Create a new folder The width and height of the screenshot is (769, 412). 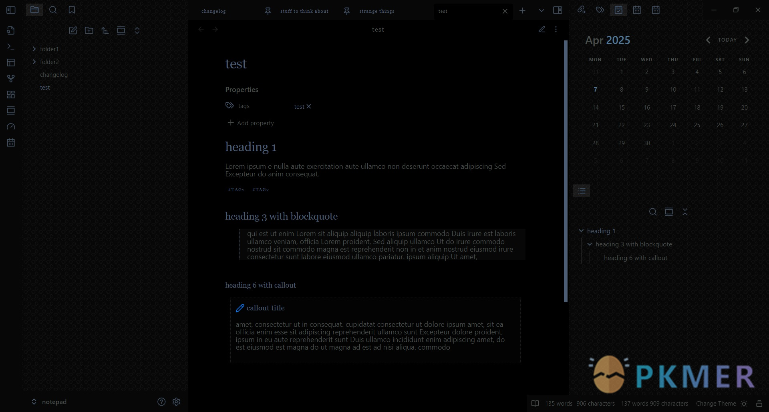point(89,30)
